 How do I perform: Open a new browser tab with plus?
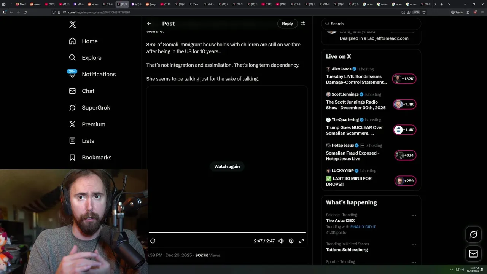pyautogui.click(x=441, y=4)
